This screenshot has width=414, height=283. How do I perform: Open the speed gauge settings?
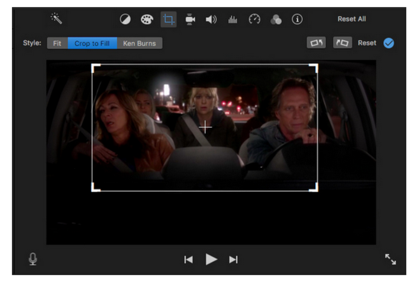254,20
